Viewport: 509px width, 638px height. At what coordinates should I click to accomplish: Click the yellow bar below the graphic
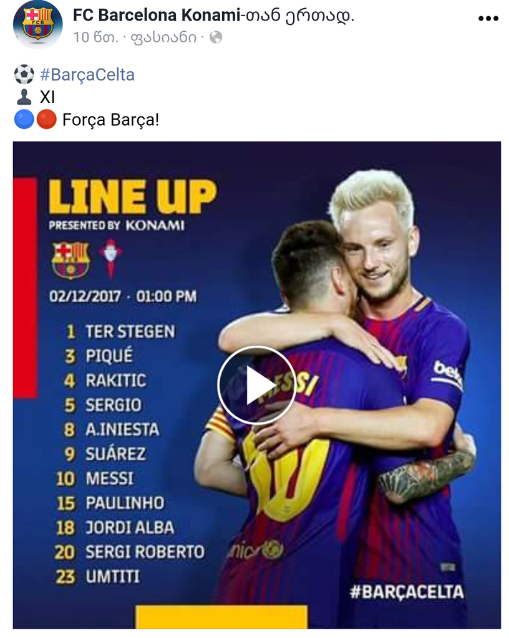(221, 617)
